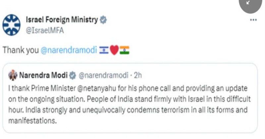Click the Israel Foreign Ministry profile avatar
This screenshot has height=139, width=265.
click(12, 25)
